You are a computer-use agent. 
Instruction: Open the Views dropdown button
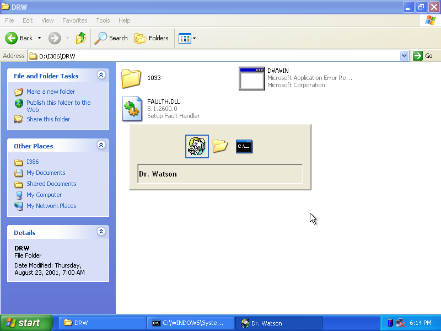(x=187, y=38)
